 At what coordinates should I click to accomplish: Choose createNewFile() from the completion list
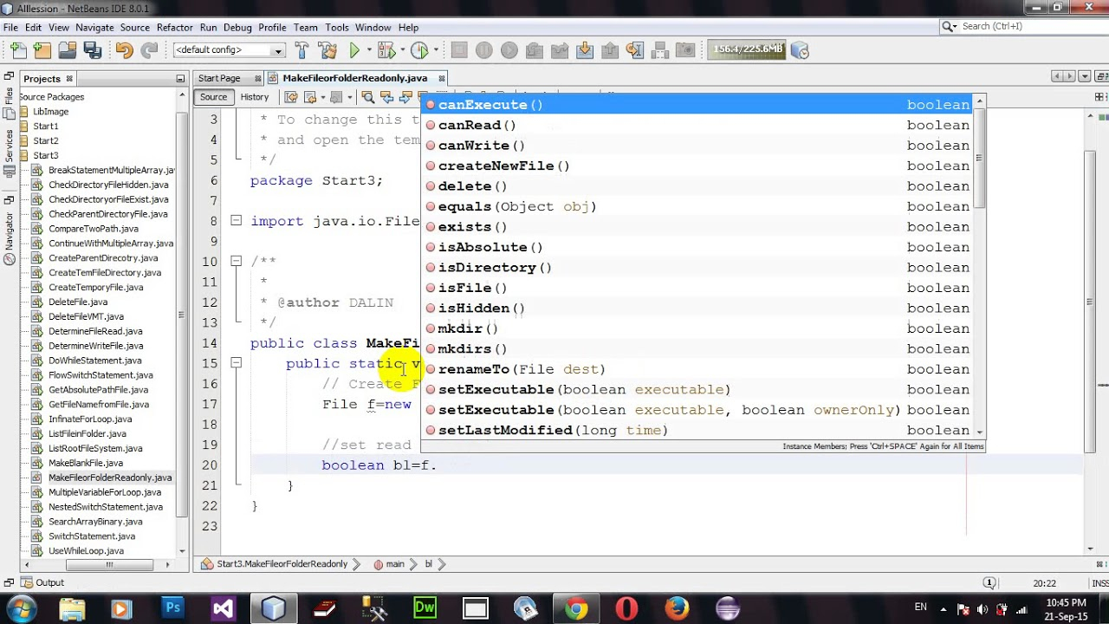pyautogui.click(x=698, y=166)
